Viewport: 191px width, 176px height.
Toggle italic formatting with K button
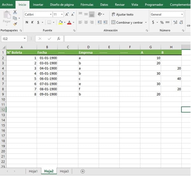(x=32, y=22)
